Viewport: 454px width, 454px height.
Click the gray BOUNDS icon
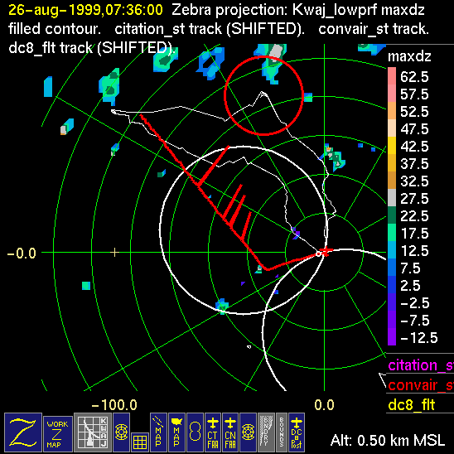tap(281, 432)
